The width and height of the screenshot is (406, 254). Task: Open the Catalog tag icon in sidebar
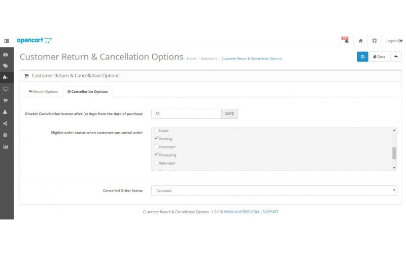(6, 66)
